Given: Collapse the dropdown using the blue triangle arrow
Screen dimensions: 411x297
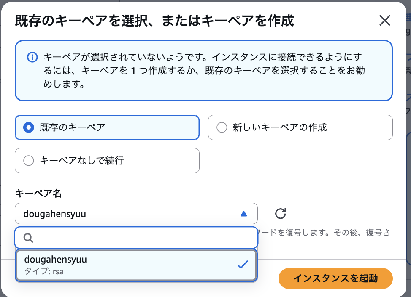Looking at the screenshot, I should tap(243, 214).
